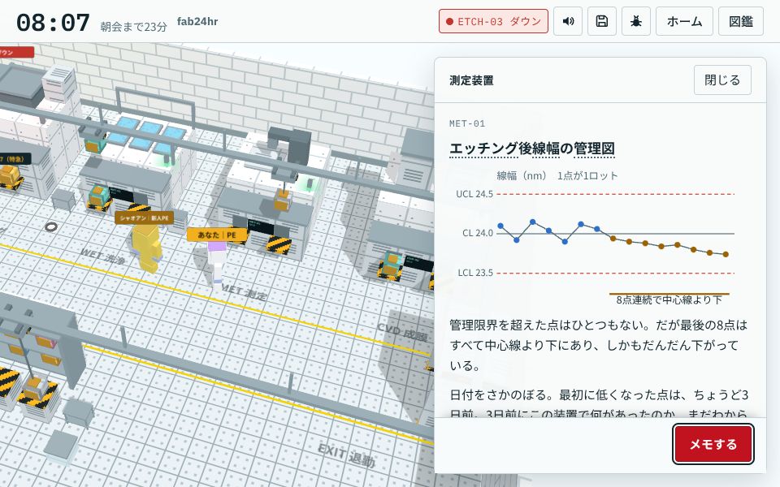The width and height of the screenshot is (780, 487).
Task: Click the 測定装置 panel title
Action: coord(471,80)
